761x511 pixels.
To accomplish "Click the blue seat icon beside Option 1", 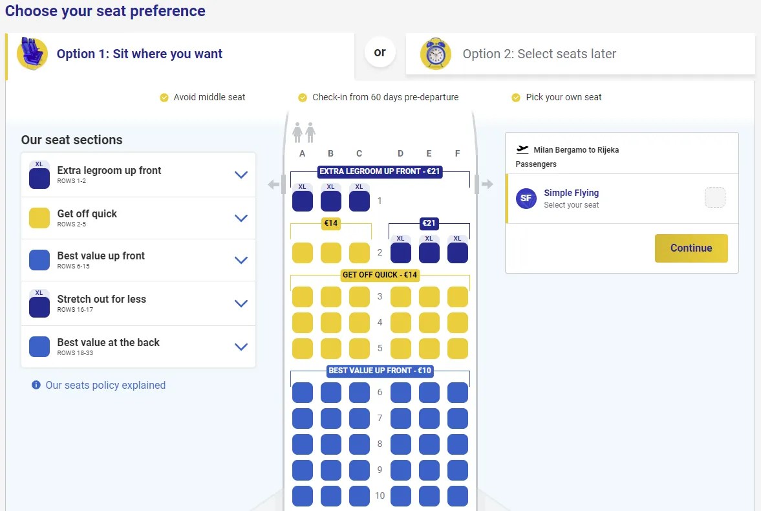I will coord(32,54).
